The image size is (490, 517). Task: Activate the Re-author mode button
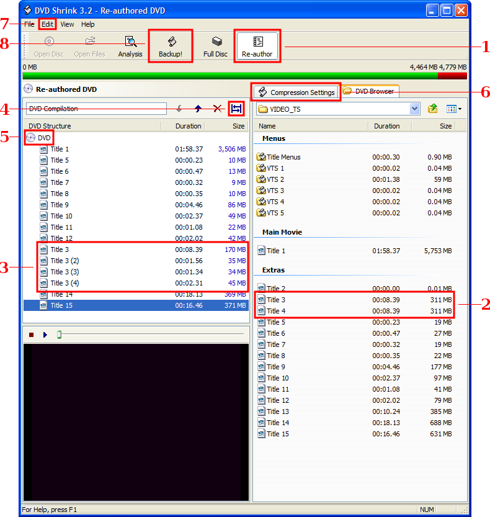tap(257, 47)
